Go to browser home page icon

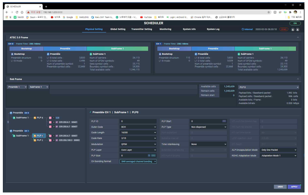pos(22,12)
